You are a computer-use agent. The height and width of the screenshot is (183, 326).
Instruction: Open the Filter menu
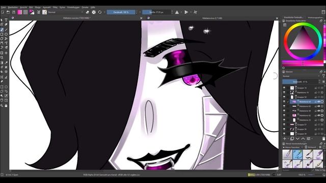tap(55, 7)
